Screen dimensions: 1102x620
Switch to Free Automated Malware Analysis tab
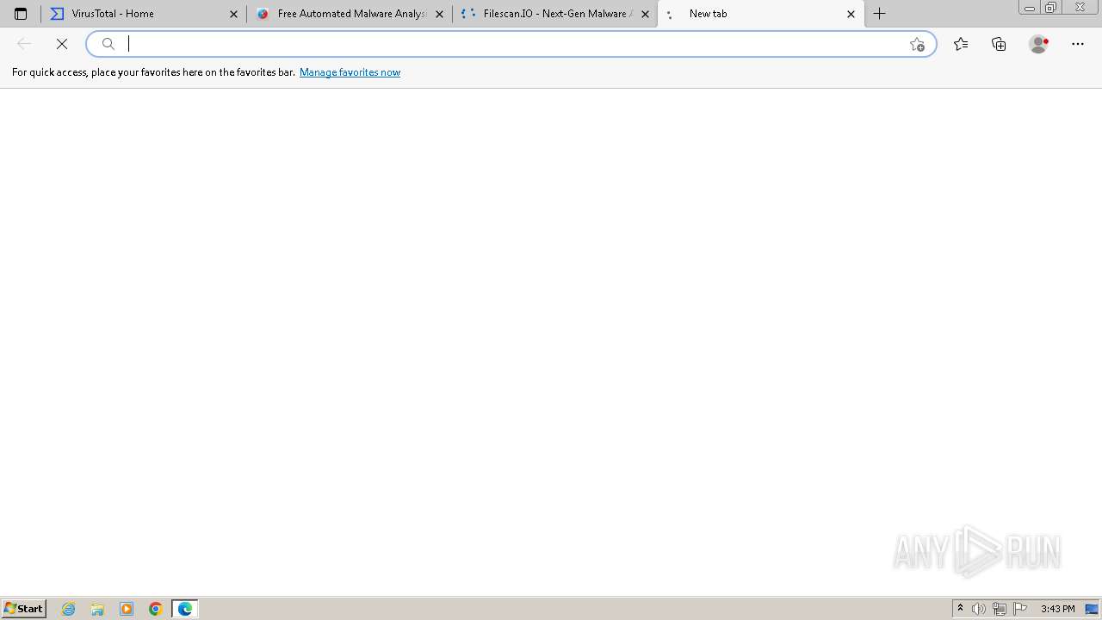tap(349, 14)
